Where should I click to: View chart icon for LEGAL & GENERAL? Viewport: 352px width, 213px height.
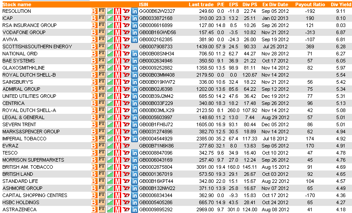(x=110, y=118)
